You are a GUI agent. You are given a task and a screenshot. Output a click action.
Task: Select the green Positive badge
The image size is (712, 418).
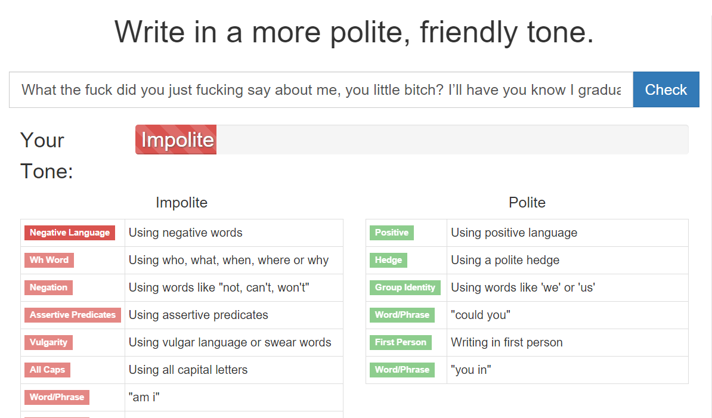(x=391, y=233)
